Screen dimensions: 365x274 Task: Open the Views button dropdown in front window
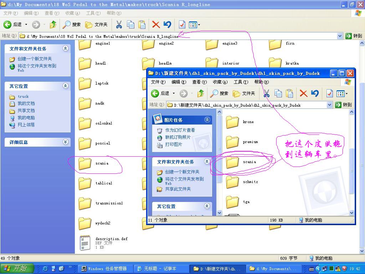point(346,94)
